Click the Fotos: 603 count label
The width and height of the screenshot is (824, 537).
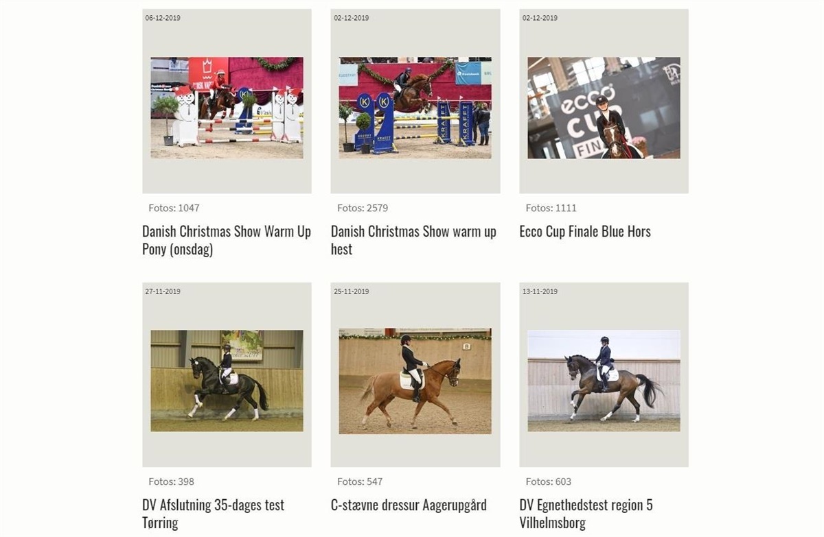[x=548, y=481]
